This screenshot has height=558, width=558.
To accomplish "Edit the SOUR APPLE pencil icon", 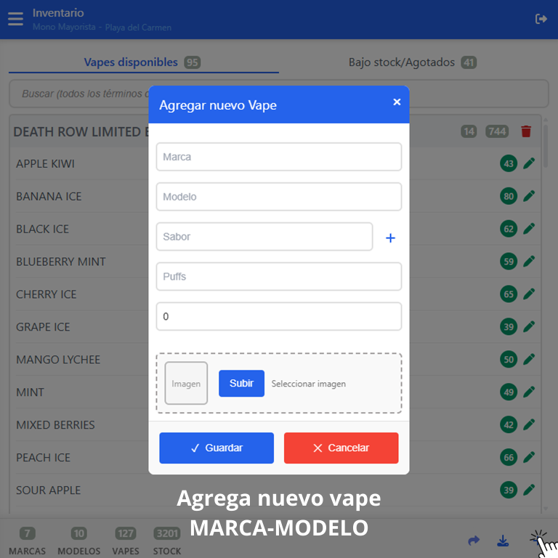I will tap(529, 490).
